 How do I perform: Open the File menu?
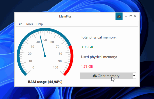click(x=20, y=24)
